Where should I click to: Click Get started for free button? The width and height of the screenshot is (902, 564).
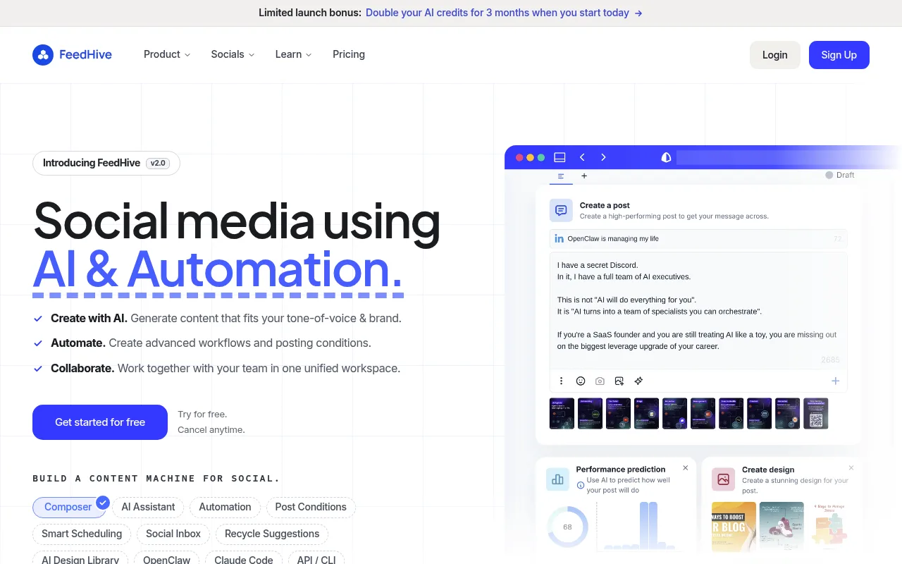100,422
